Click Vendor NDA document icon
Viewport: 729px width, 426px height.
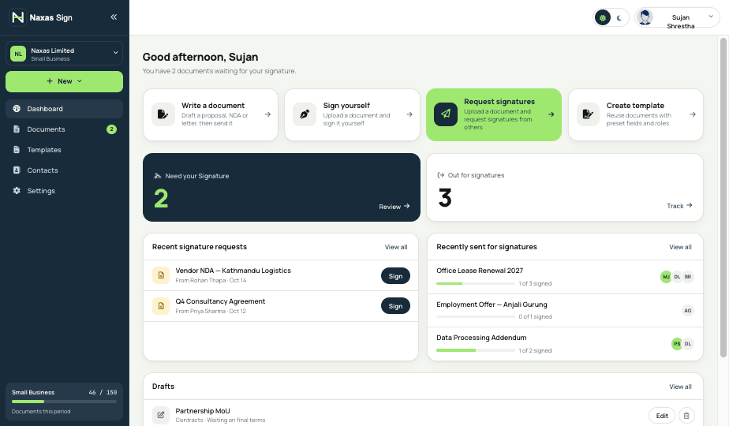(x=161, y=275)
